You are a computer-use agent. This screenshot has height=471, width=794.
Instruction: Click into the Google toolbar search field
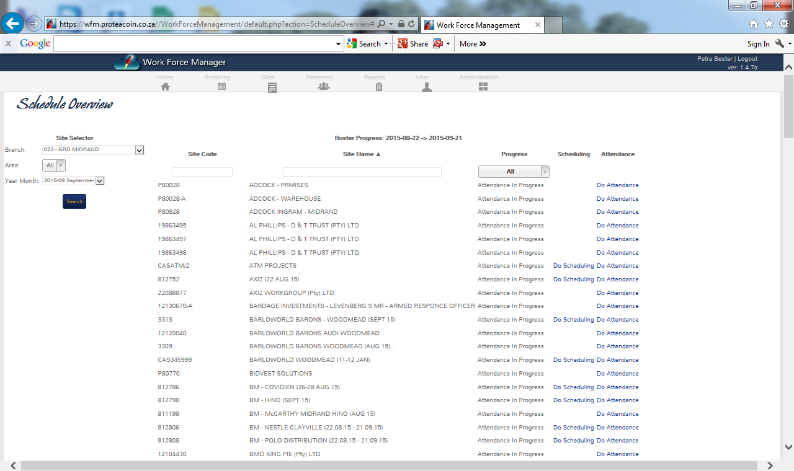coord(194,44)
